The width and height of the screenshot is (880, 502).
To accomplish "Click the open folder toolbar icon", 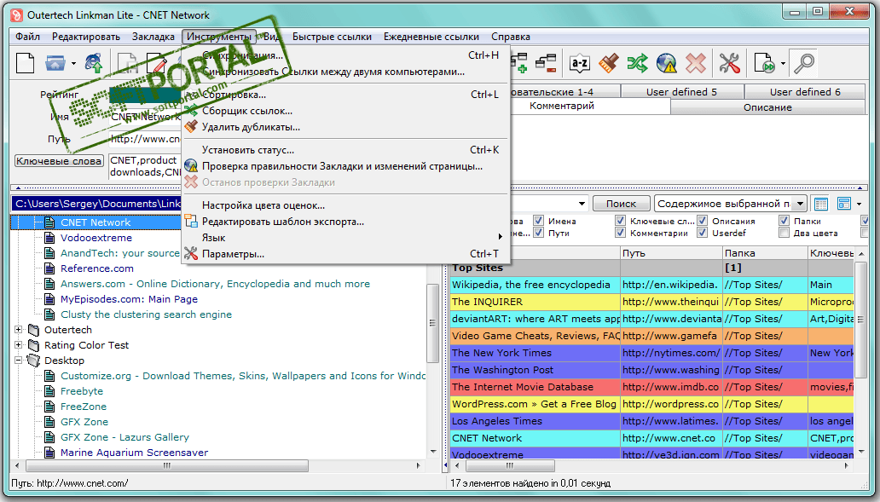I will tap(55, 63).
